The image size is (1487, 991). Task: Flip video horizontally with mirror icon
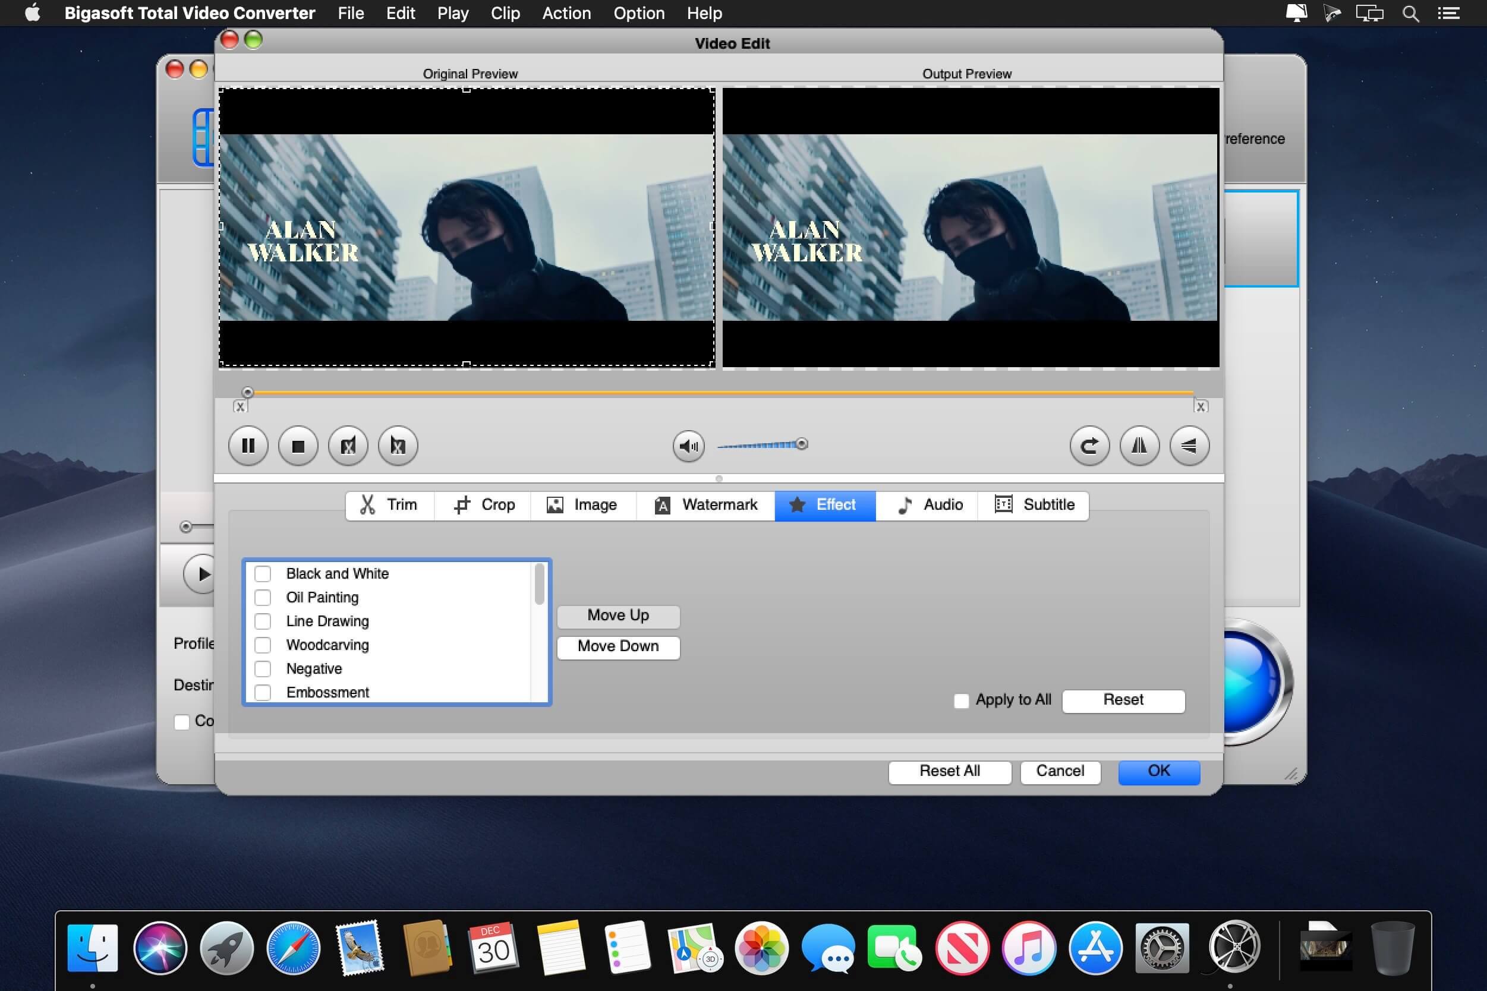click(x=1139, y=446)
